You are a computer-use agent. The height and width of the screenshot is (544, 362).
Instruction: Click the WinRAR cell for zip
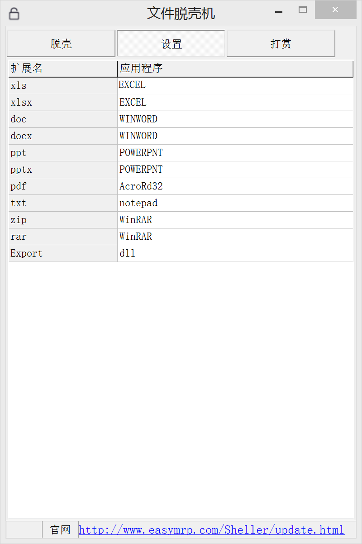[x=235, y=220]
